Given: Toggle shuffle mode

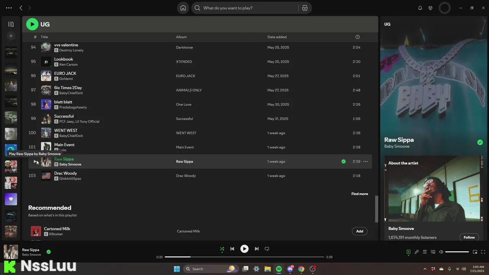Looking at the screenshot, I should (222, 249).
